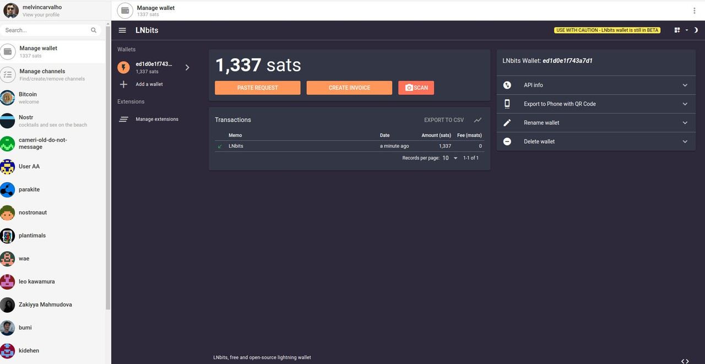Click the nostronaut avatar icon
The width and height of the screenshot is (705, 364).
tap(8, 213)
